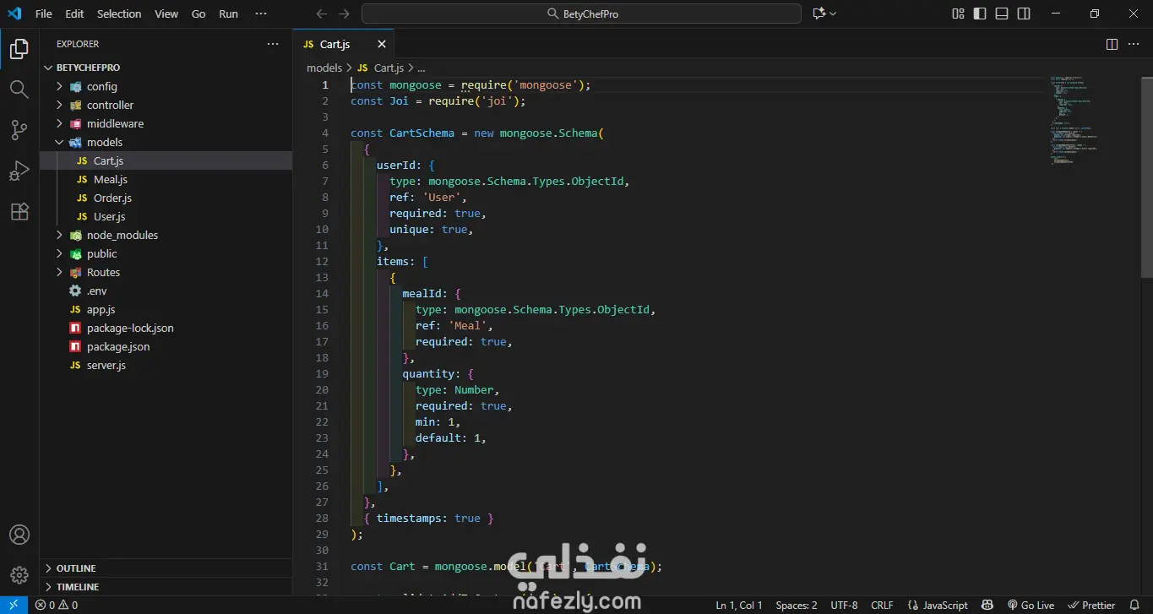
Task: Open package-lock.json in the explorer
Action: (166, 328)
